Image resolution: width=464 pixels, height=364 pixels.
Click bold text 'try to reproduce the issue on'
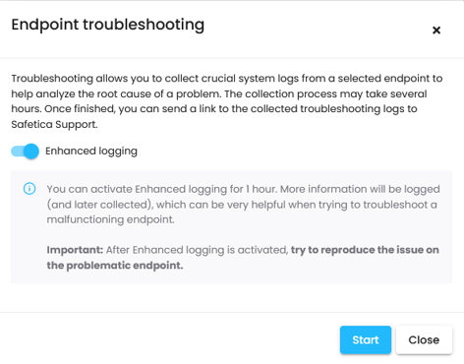point(365,250)
